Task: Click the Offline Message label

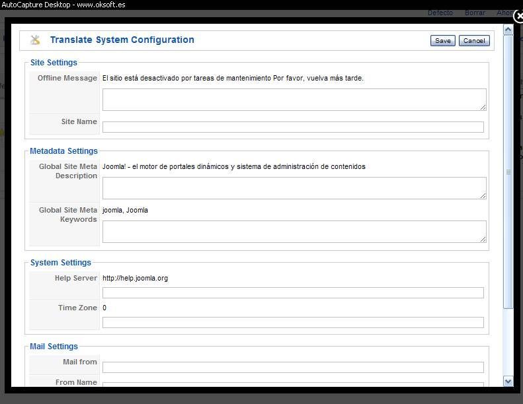Action: point(67,78)
